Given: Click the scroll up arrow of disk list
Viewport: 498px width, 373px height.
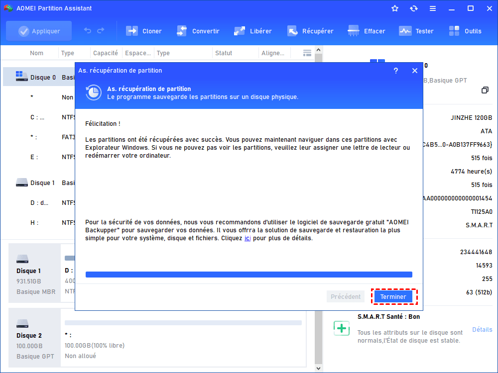Looking at the screenshot, I should tap(319, 50).
